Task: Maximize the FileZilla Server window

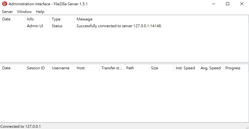Action: [x=228, y=4]
